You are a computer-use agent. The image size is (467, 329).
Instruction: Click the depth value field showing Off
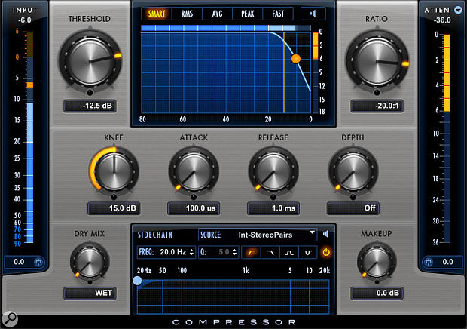[353, 208]
